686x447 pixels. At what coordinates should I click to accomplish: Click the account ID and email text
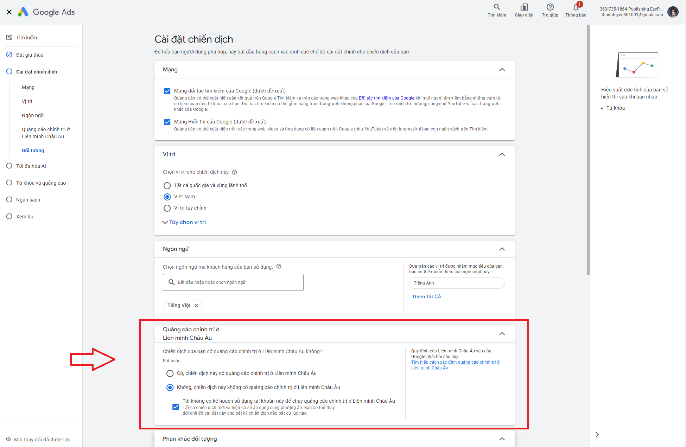(x=631, y=12)
